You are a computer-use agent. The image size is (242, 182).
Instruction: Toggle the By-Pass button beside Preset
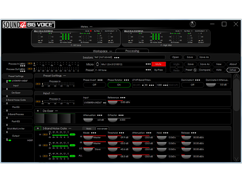point(159,70)
